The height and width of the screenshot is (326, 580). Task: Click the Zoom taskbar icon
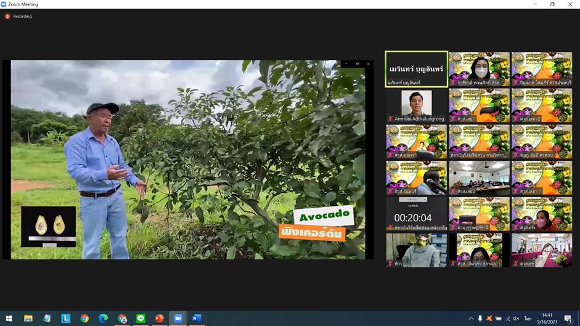[x=178, y=319]
